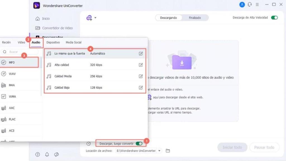Open the help question mark icon

coord(37,155)
